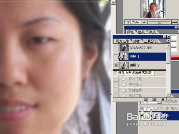The height and width of the screenshot is (134, 179).
Task: Switch to the 颜色 tab
Action: tap(130, 32)
